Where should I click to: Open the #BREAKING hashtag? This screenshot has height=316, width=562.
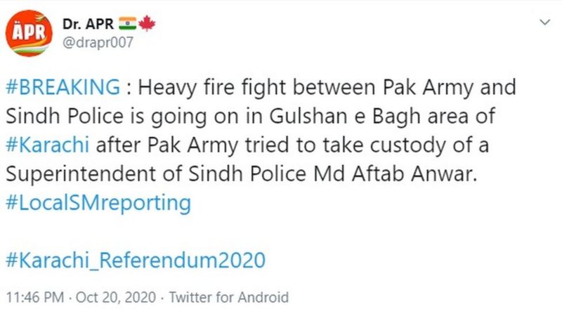(63, 87)
